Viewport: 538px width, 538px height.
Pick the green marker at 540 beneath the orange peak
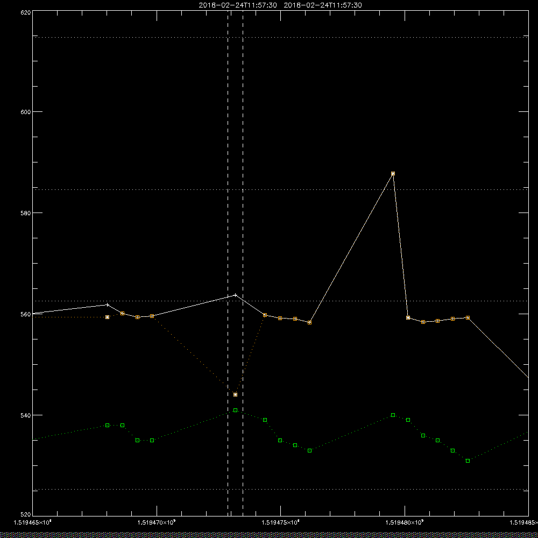pos(393,415)
